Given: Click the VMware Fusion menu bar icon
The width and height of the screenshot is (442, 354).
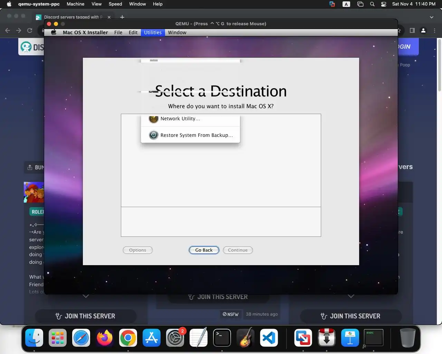Looking at the screenshot, I should pyautogui.click(x=332, y=4).
